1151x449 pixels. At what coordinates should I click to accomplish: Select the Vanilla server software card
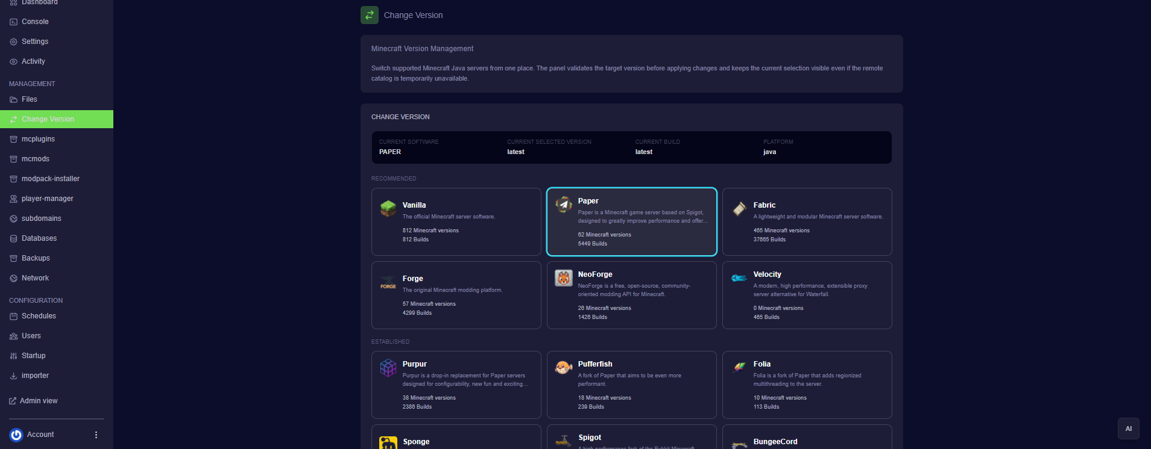[x=456, y=221]
